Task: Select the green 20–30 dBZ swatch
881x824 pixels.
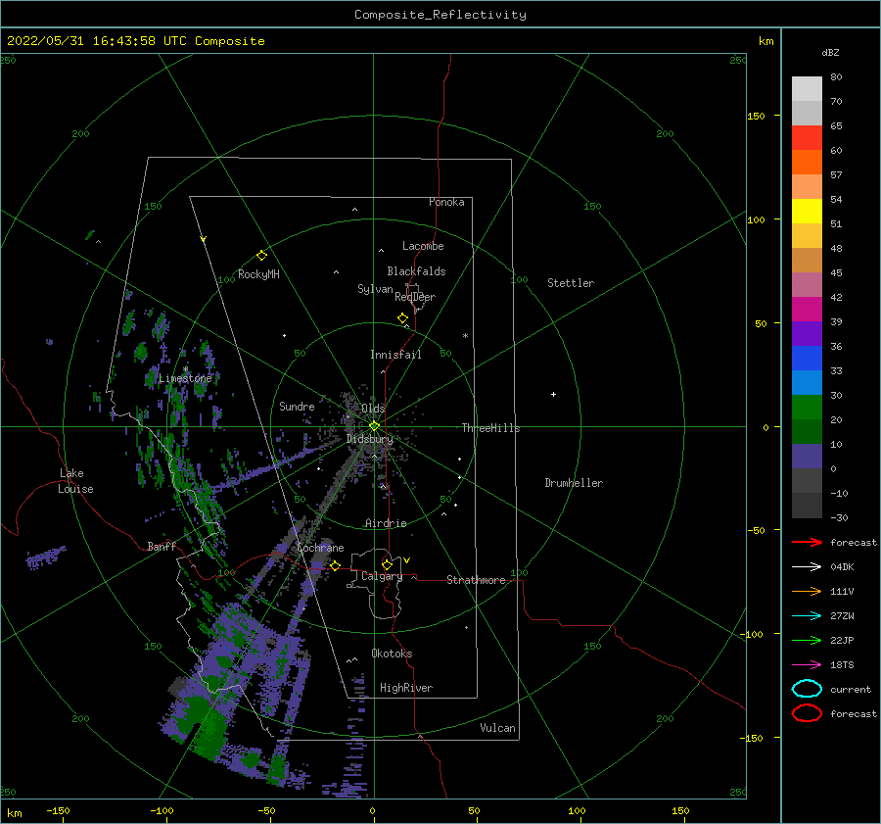Action: pos(807,407)
